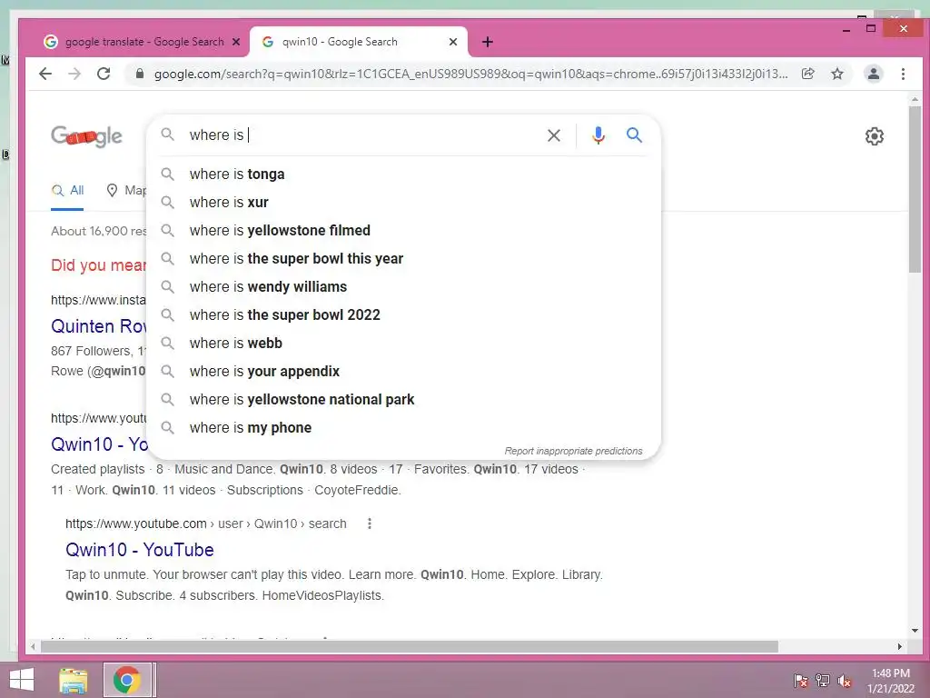This screenshot has width=930, height=698.
Task: Select the qwin10 - Google Search tab
Action: pyautogui.click(x=358, y=42)
